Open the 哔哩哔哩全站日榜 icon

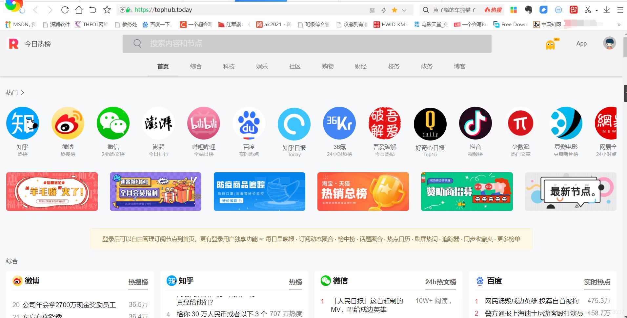click(x=203, y=123)
